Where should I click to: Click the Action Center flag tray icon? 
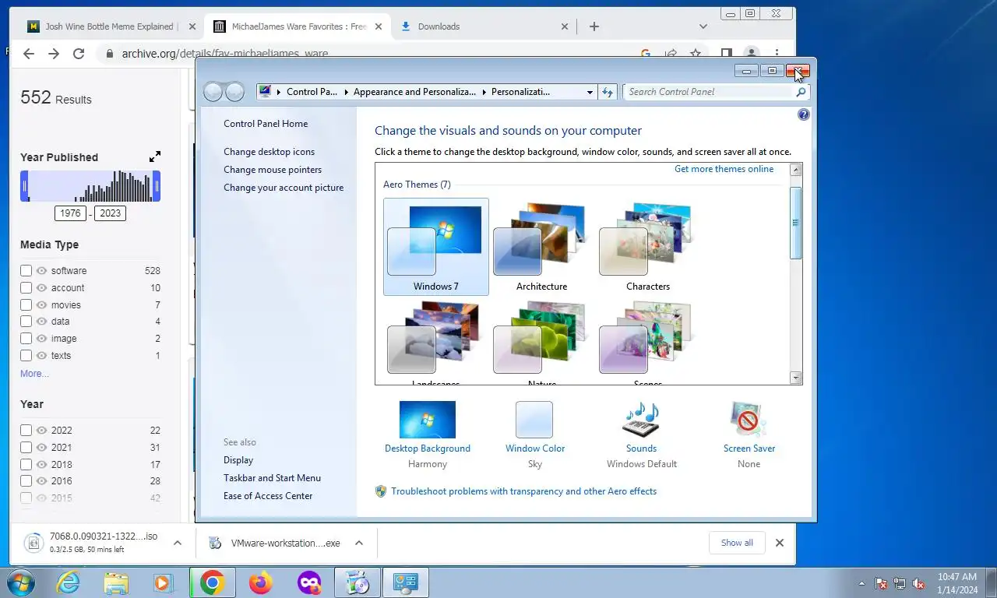coord(881,583)
